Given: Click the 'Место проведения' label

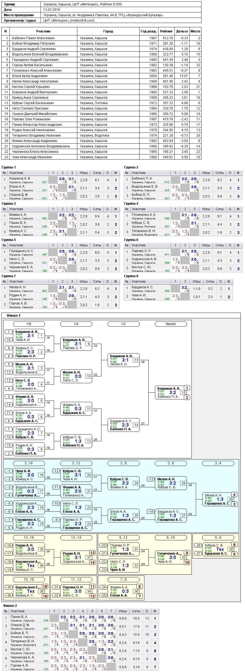Looking at the screenshot, I should pos(19,15).
